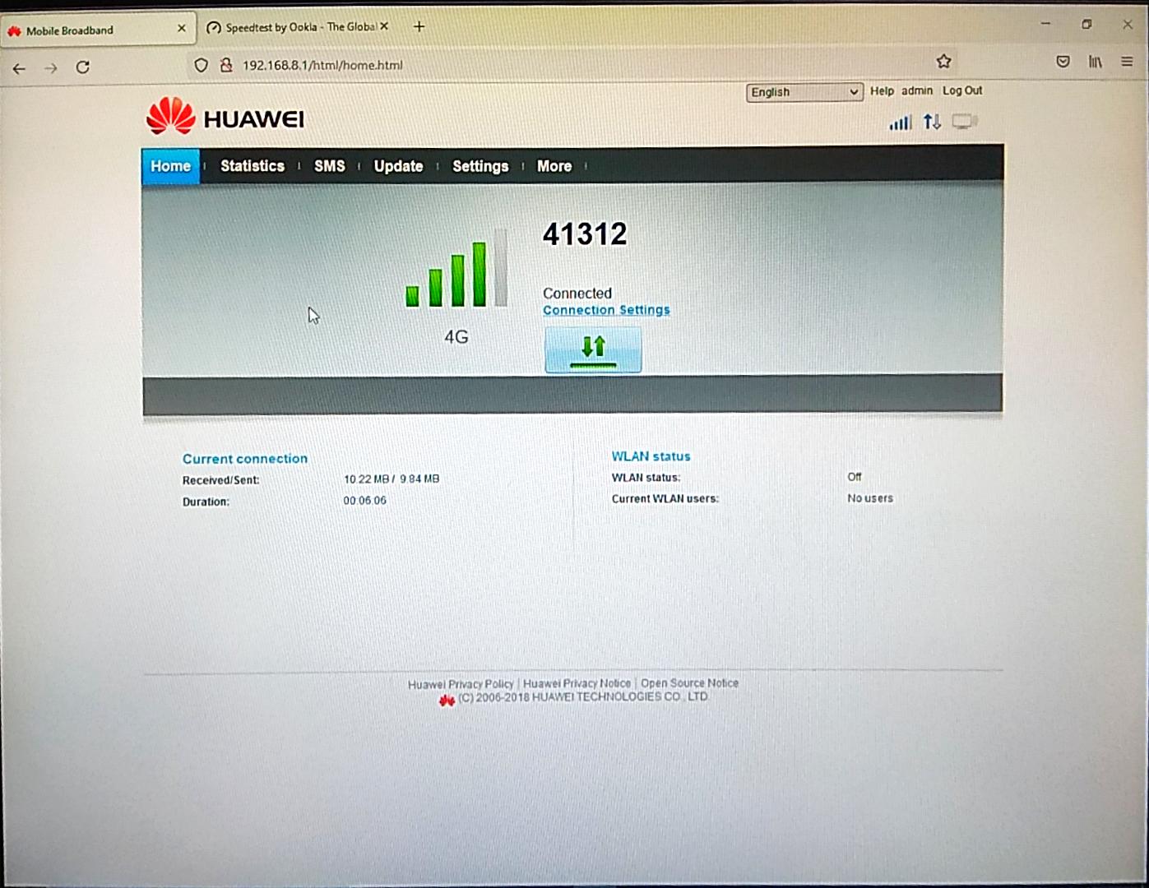Open the Huawei Privacy Notice link
Viewport: 1149px width, 888px height.
pyautogui.click(x=577, y=683)
